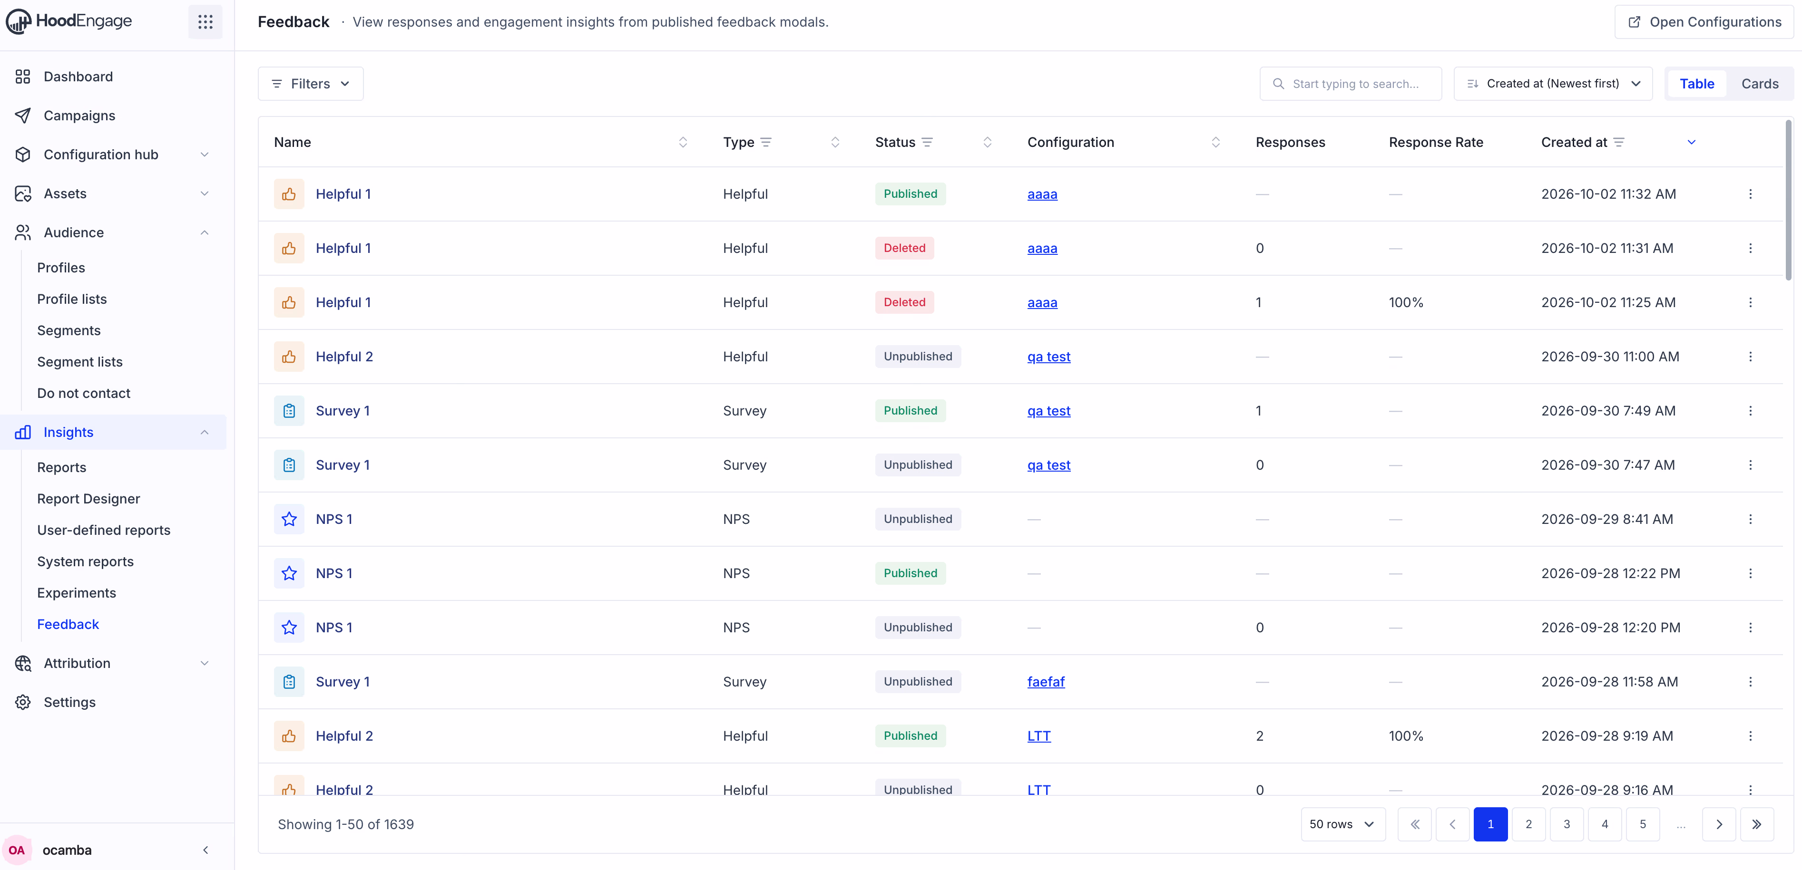Open row actions for NPS 1 created 8:41 AM

click(x=1750, y=519)
